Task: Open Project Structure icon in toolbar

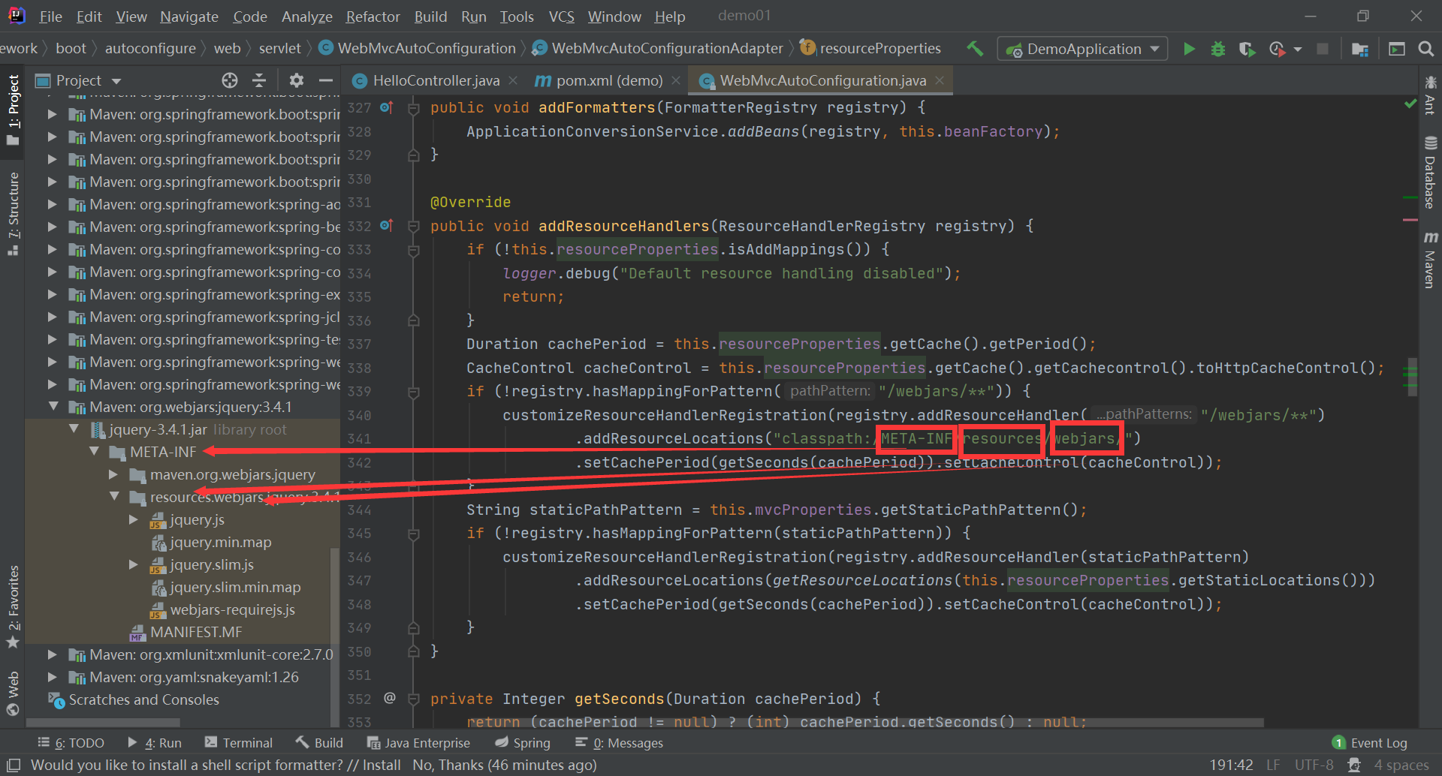Action: [1359, 49]
